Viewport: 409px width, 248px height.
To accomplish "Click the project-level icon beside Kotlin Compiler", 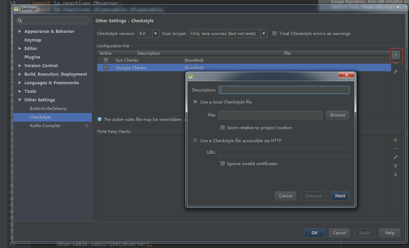I will tap(87, 126).
